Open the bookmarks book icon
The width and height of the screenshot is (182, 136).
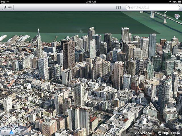click(119, 7)
